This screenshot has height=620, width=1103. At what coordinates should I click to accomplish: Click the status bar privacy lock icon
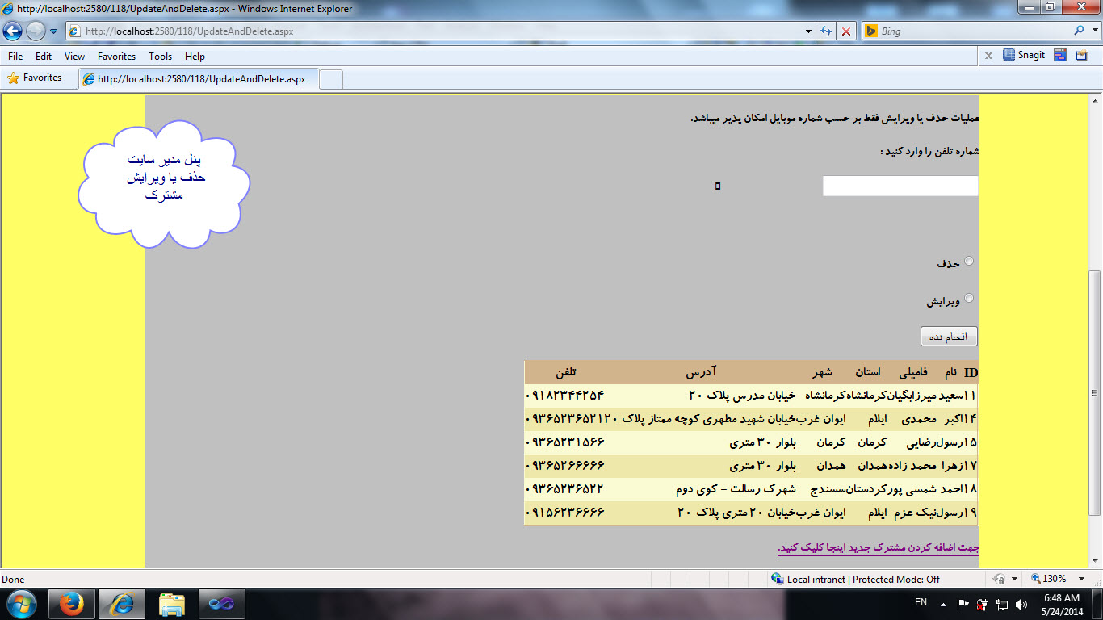pyautogui.click(x=999, y=579)
